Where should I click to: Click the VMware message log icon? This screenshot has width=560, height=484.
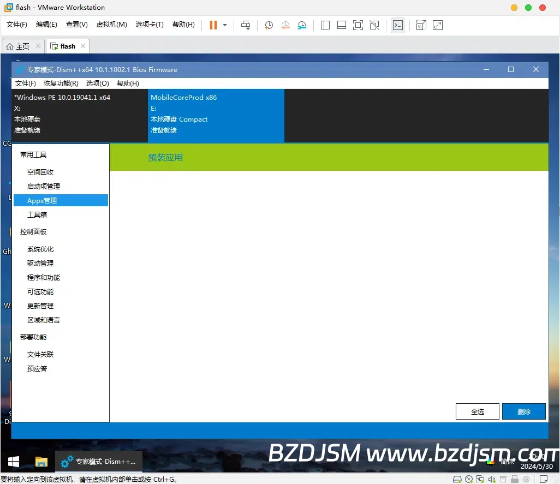coord(544,479)
